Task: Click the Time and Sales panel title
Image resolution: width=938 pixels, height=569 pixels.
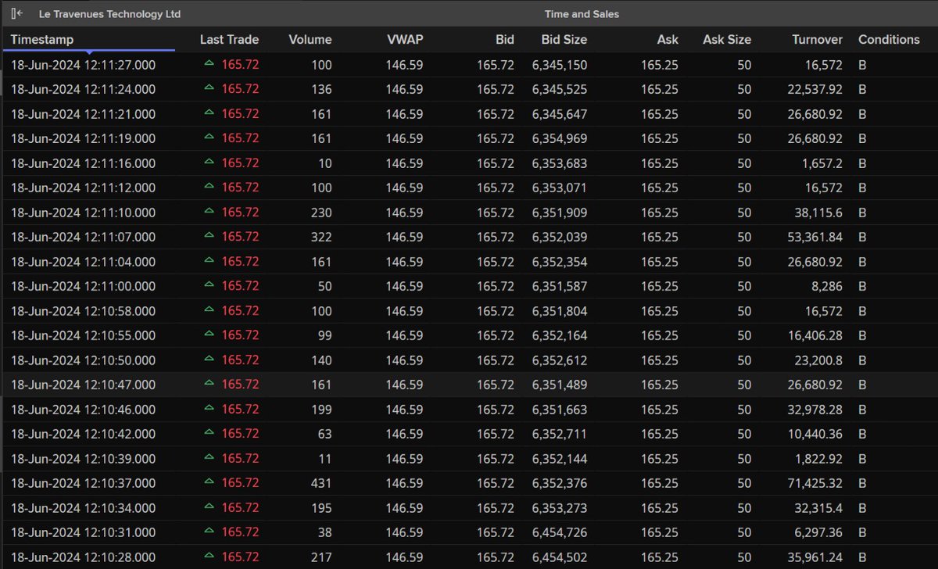Action: click(x=582, y=14)
